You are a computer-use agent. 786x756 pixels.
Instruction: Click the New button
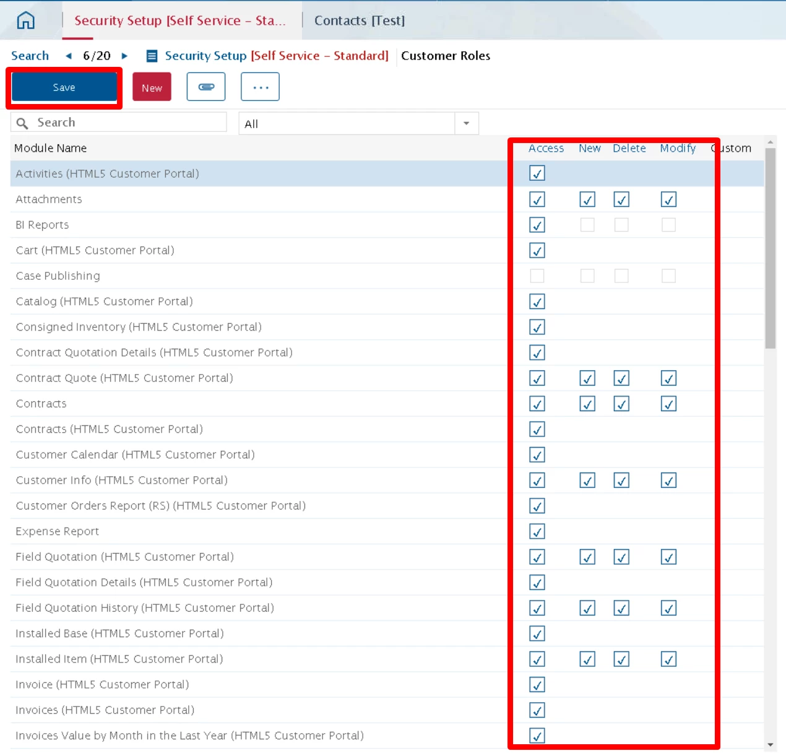[x=152, y=87]
